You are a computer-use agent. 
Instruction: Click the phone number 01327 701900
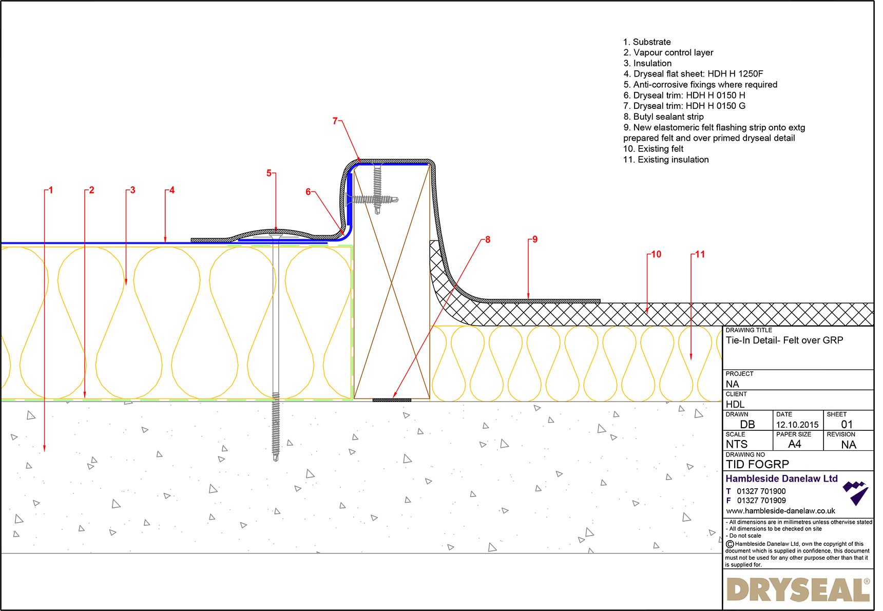coord(761,491)
